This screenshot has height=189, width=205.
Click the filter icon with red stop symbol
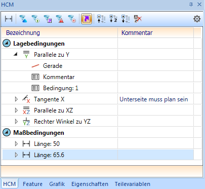[72, 19]
